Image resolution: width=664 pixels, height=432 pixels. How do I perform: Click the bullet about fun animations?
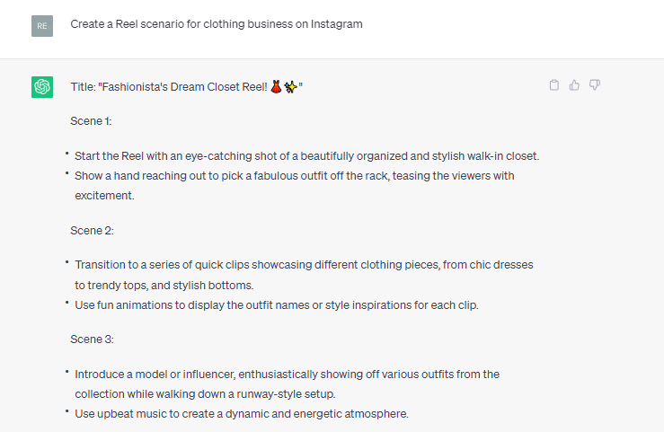[277, 305]
